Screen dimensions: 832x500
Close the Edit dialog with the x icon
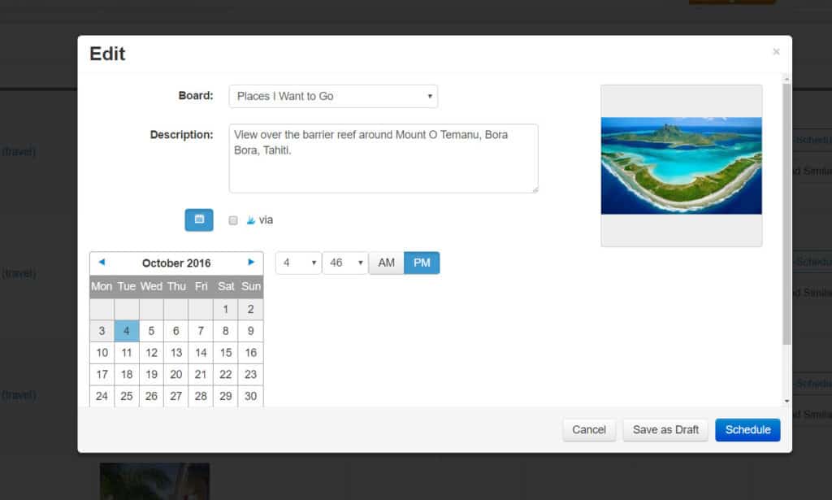click(x=776, y=51)
